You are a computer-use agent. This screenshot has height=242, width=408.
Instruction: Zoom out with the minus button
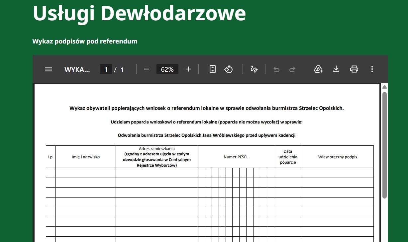(x=147, y=69)
